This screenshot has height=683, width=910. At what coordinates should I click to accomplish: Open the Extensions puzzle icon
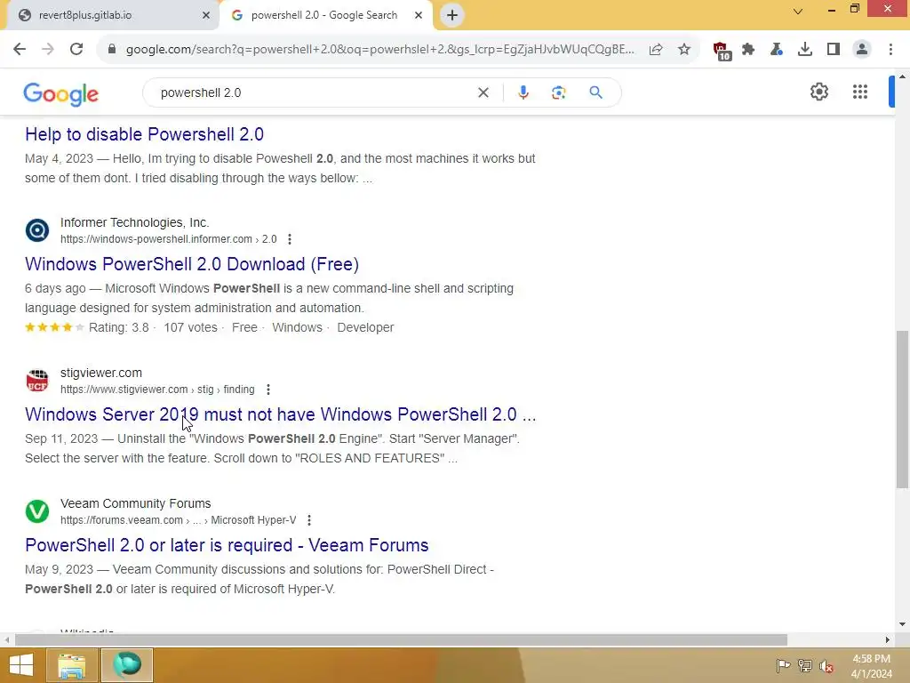[x=748, y=50]
